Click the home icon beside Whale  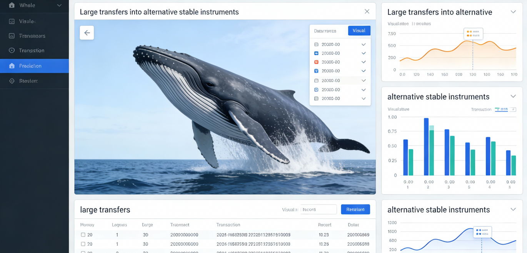tap(12, 5)
